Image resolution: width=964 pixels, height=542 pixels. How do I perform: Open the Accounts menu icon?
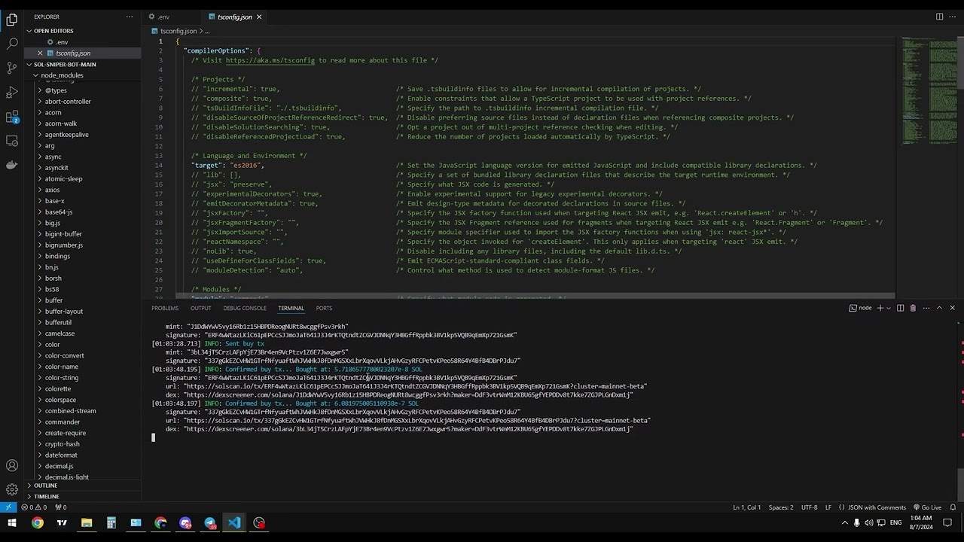coord(12,465)
